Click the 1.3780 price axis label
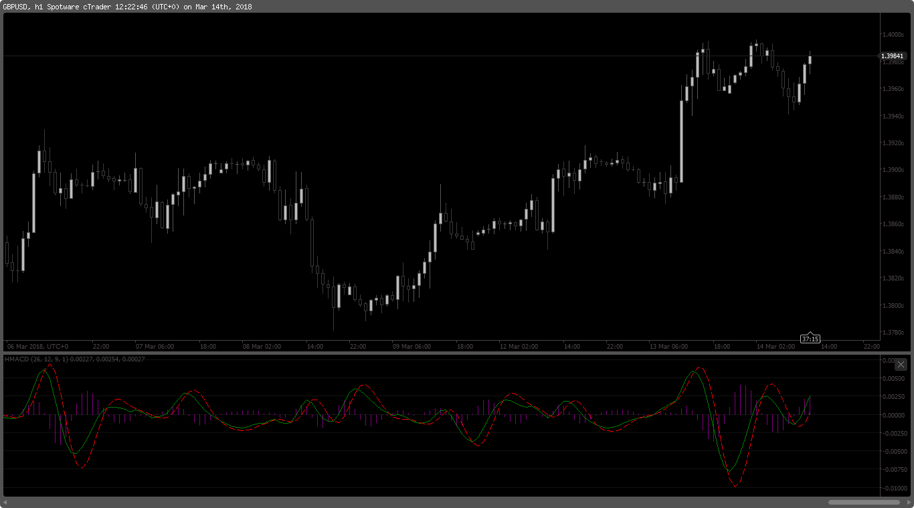 (893, 333)
